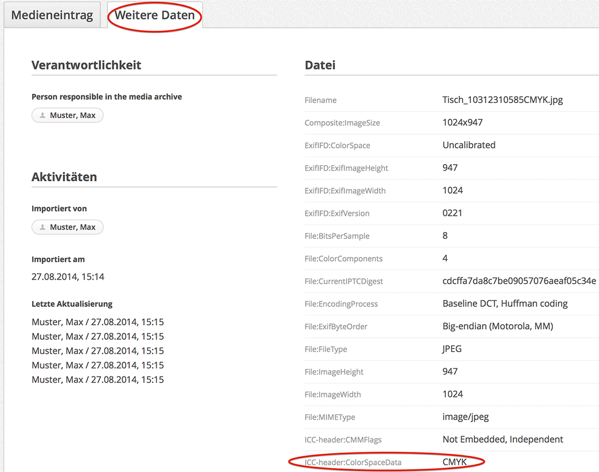Click the filename Tisch_10312310585CMYK.jpg

pos(502,100)
